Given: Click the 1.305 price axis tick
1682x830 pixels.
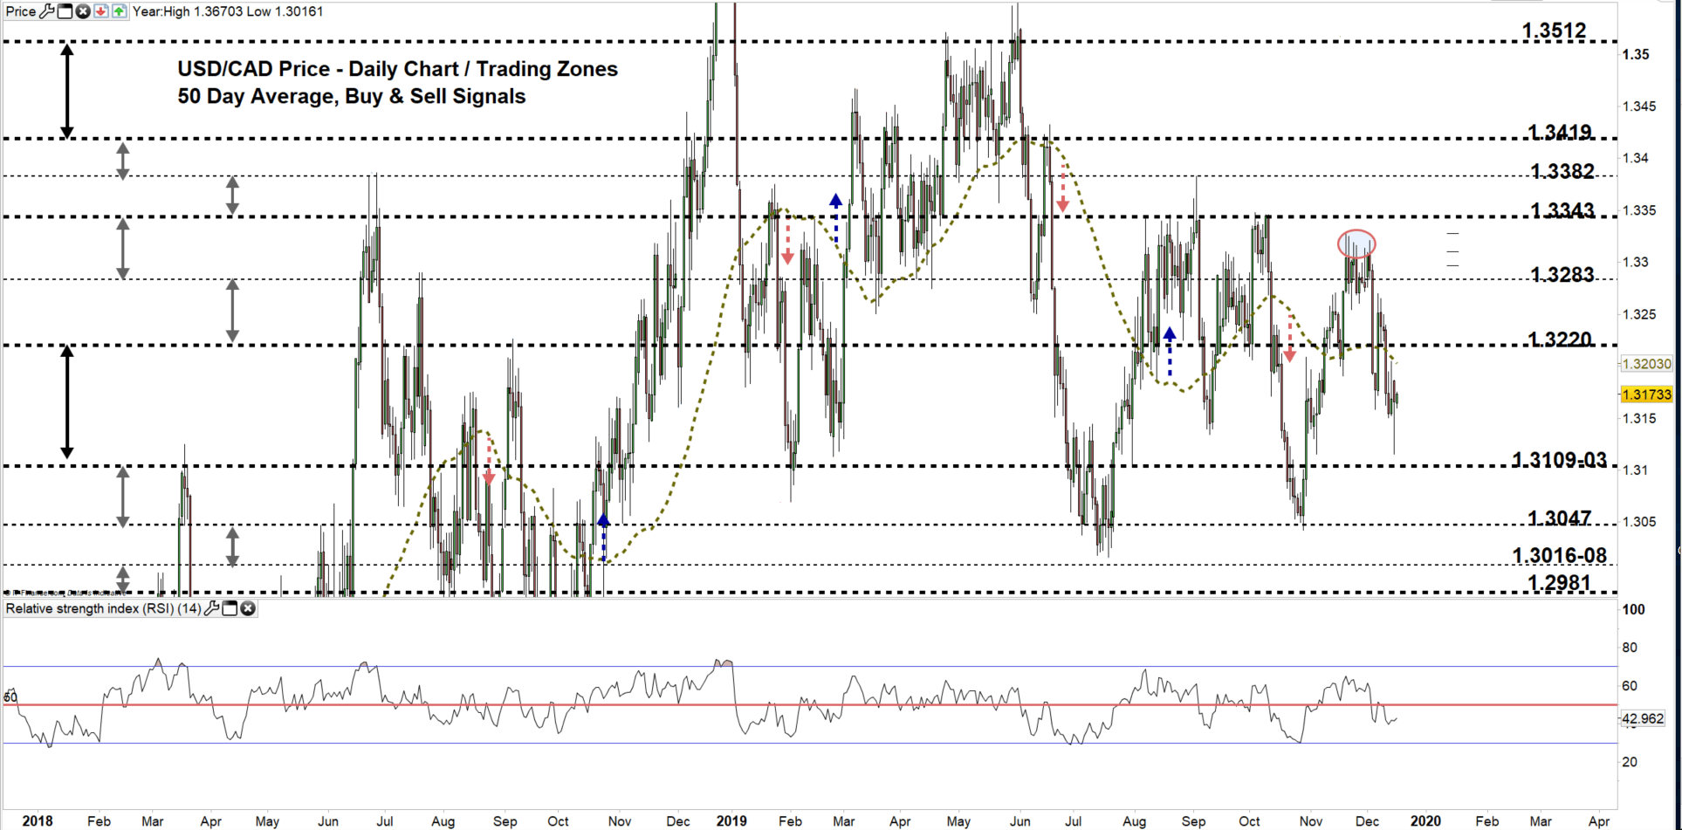Looking at the screenshot, I should [1639, 522].
